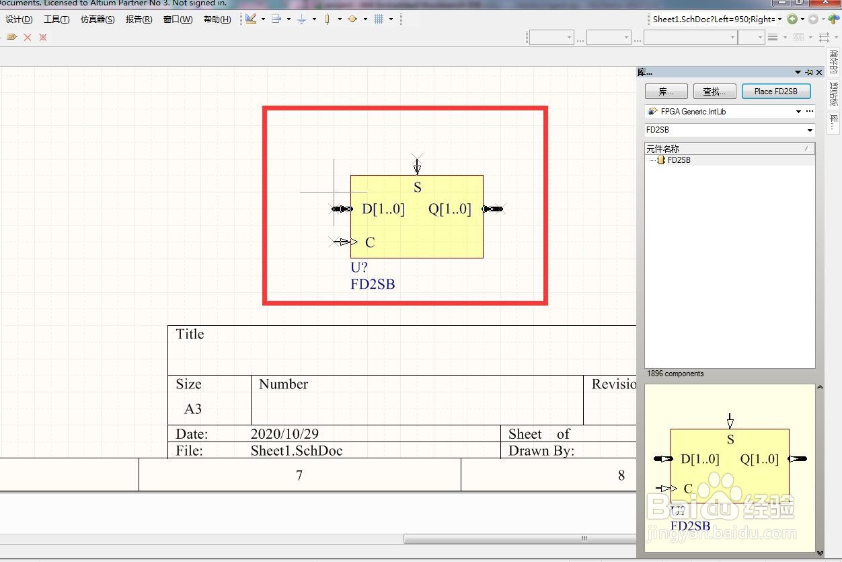The image size is (842, 562).
Task: Click the Title field in title block
Action: [190, 334]
